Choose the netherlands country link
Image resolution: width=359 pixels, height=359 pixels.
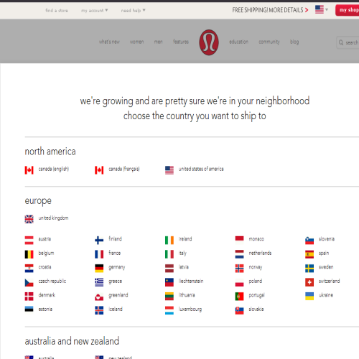tap(260, 253)
